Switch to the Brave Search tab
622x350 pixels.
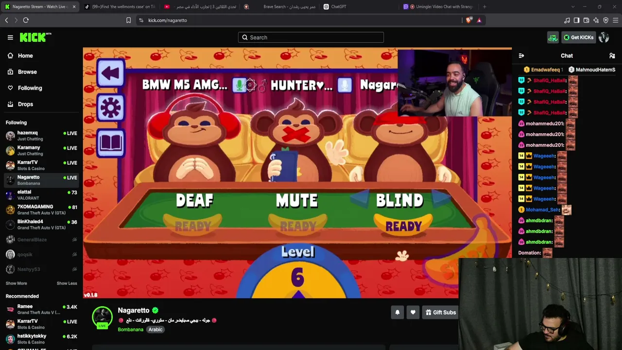point(279,7)
